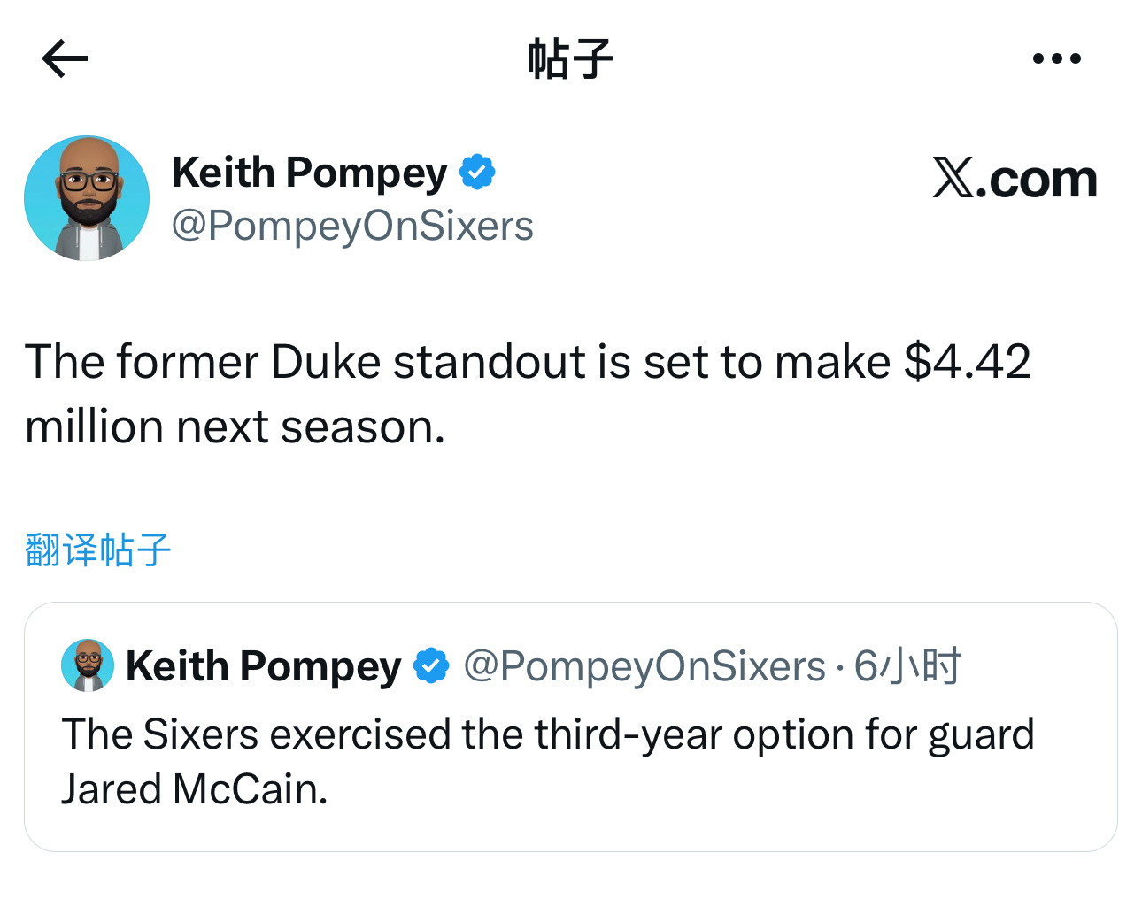Click the words "Jared McCain." in the quoted post

pyautogui.click(x=194, y=788)
